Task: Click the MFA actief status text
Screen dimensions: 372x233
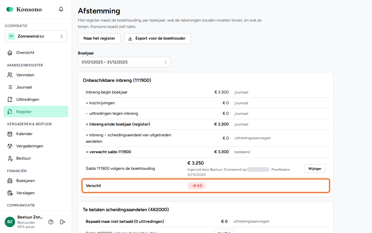Action: (26, 227)
